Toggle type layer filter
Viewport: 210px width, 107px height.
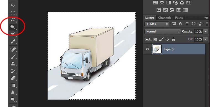click(x=187, y=24)
